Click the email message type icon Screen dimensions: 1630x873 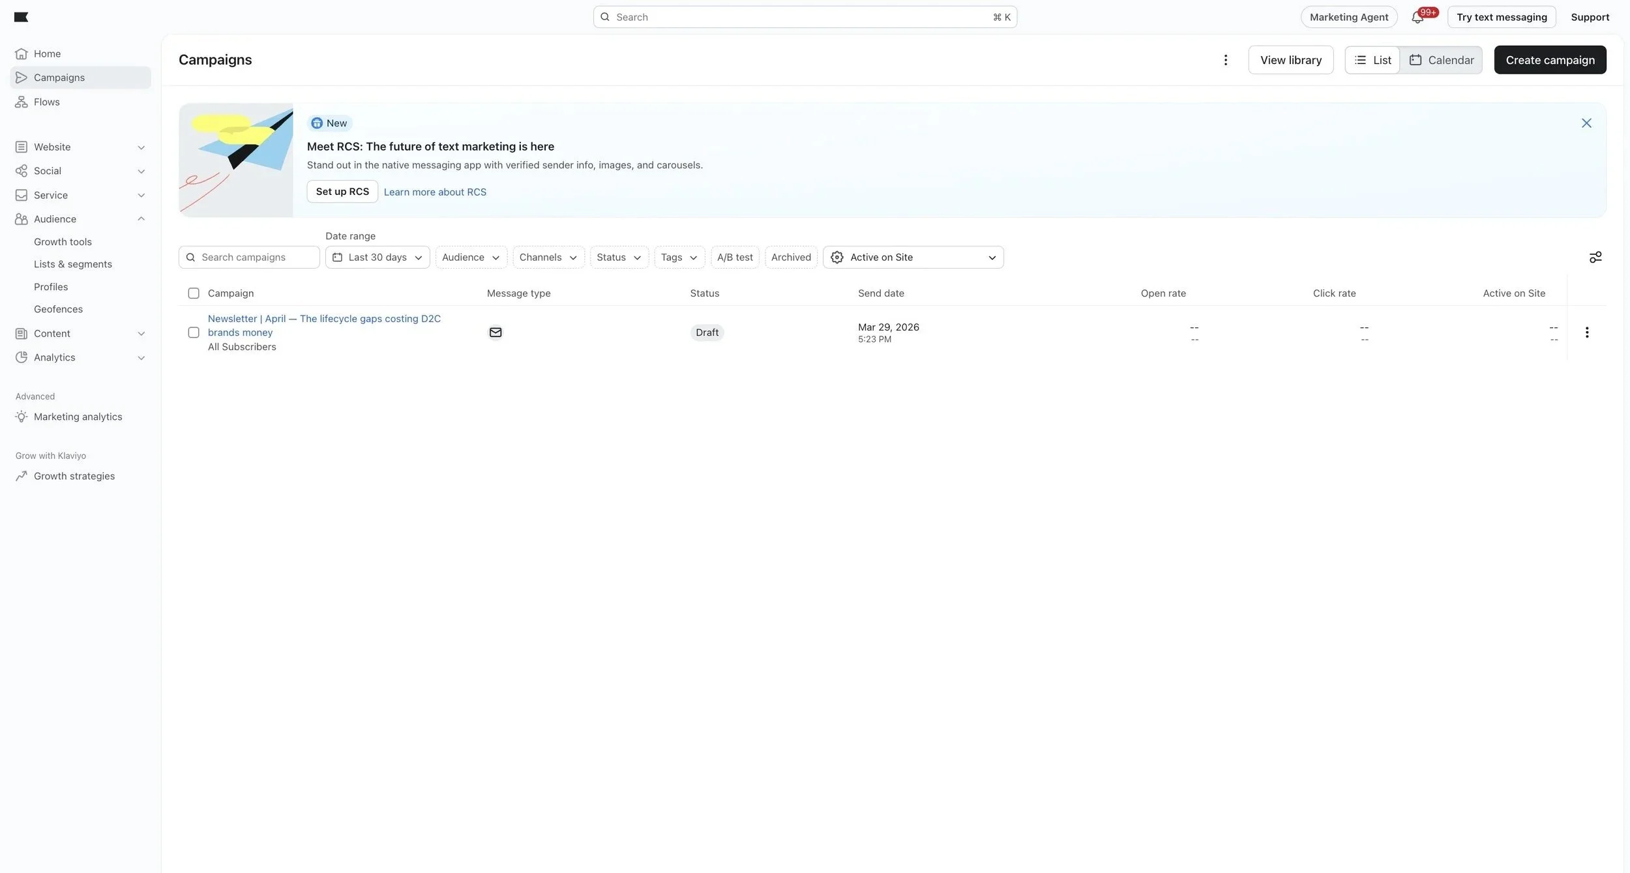(495, 333)
